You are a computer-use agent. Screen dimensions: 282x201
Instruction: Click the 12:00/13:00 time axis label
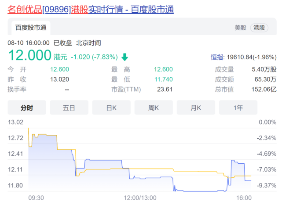coord(140,198)
